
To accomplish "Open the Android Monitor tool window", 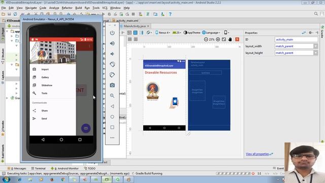I will point(64,168).
